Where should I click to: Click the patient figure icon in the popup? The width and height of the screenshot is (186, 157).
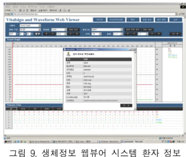69,54
